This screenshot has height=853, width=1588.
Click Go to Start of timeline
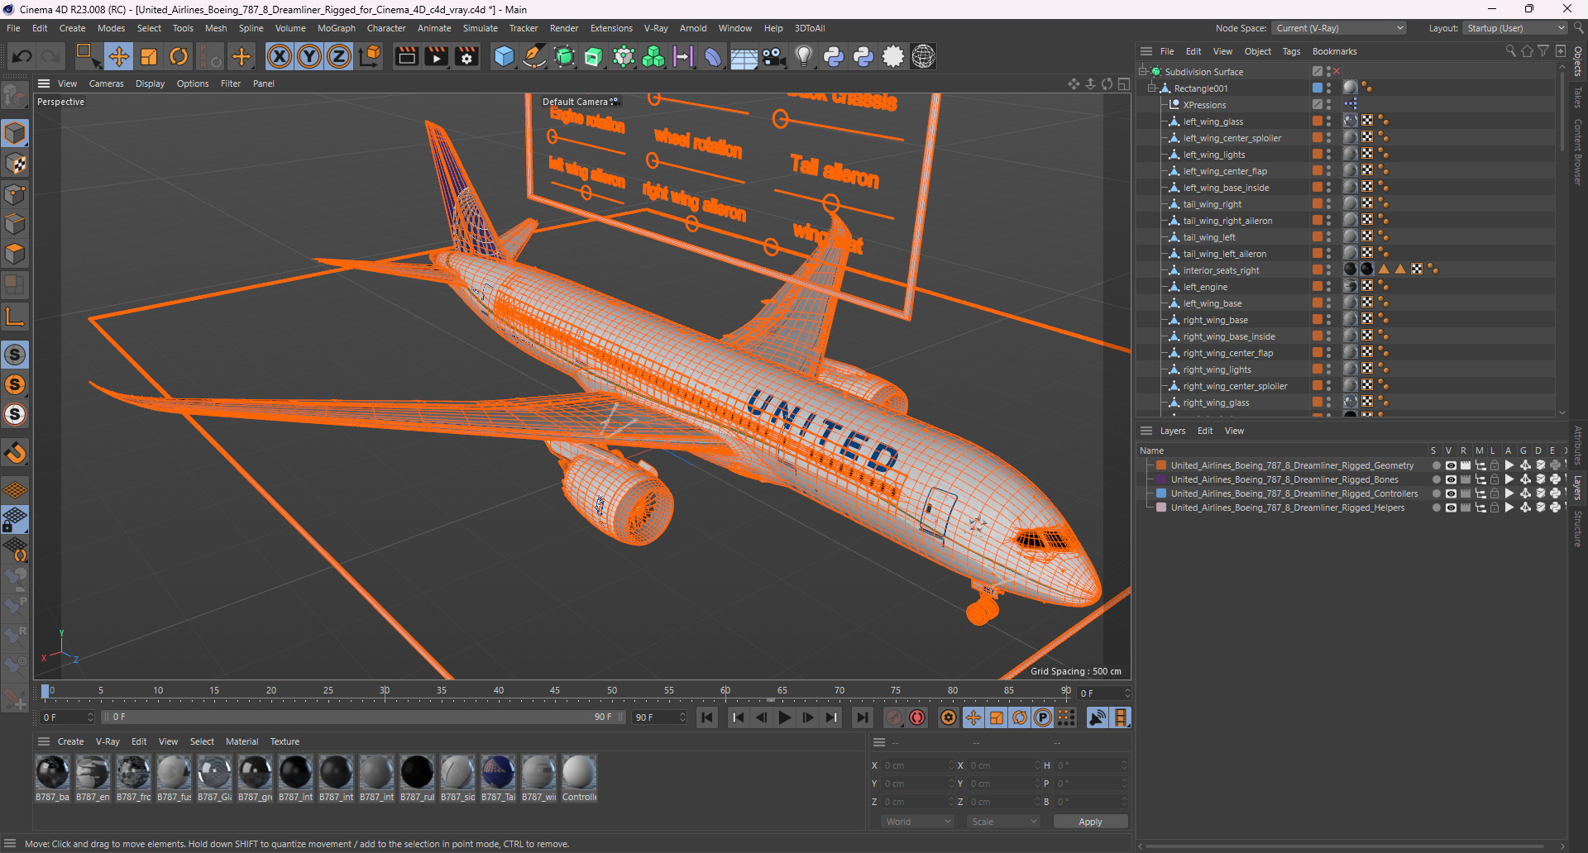(707, 717)
